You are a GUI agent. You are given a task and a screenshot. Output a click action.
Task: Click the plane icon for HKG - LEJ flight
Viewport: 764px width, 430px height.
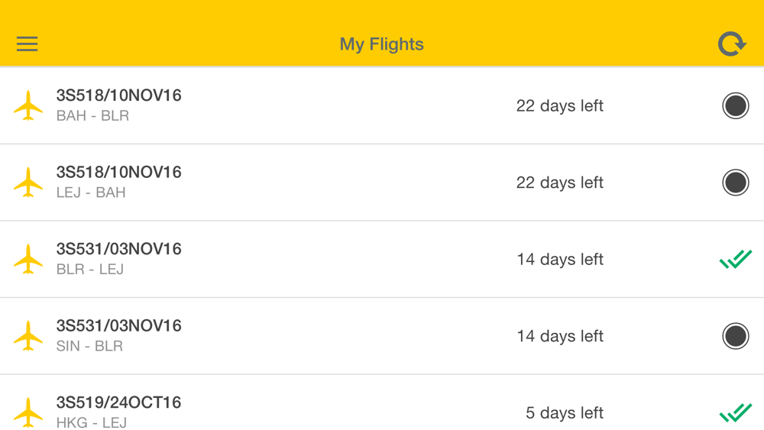(x=28, y=412)
